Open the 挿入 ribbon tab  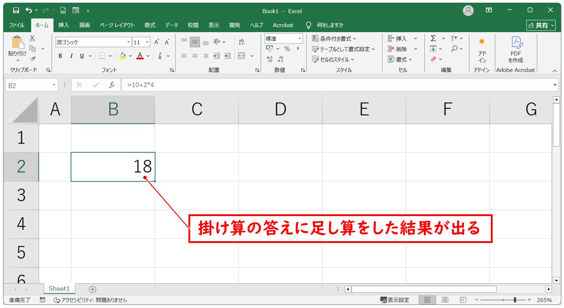pyautogui.click(x=64, y=25)
